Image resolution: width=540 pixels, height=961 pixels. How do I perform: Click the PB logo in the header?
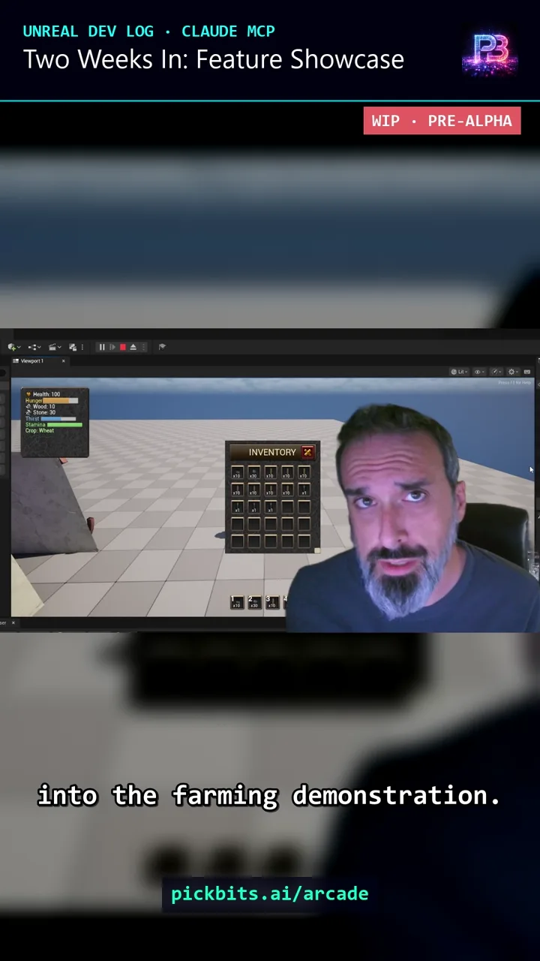pos(490,53)
